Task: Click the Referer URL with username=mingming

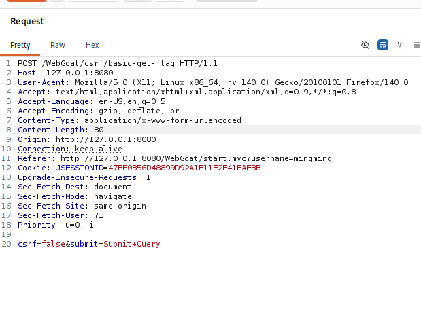Action: (x=196, y=158)
